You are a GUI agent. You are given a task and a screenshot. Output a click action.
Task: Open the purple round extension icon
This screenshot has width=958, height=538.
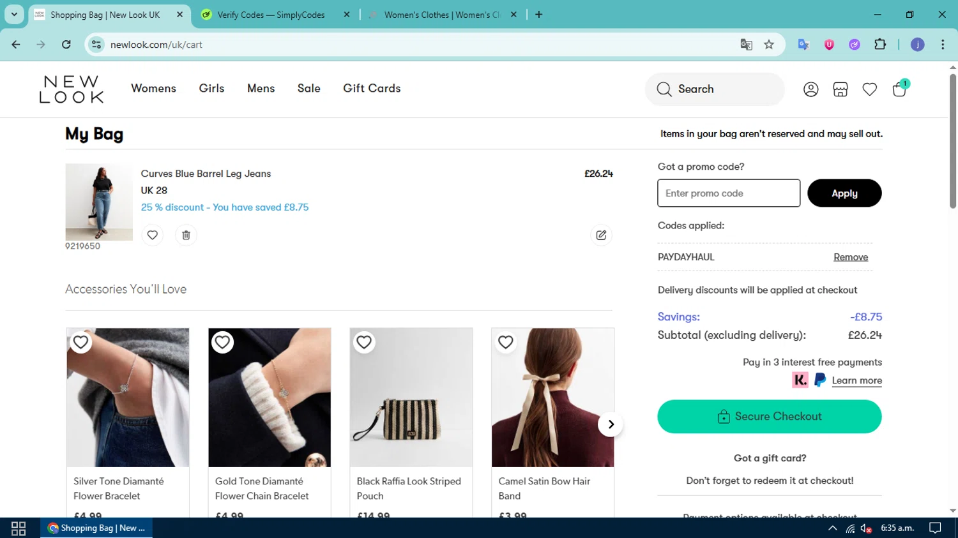click(855, 44)
